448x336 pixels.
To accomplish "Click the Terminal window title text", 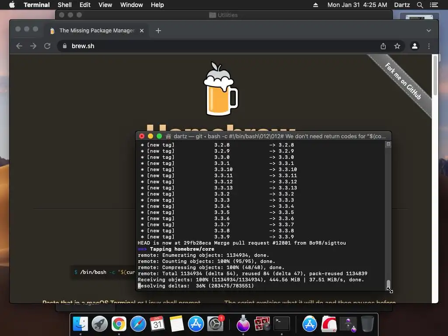I will pyautogui.click(x=280, y=136).
